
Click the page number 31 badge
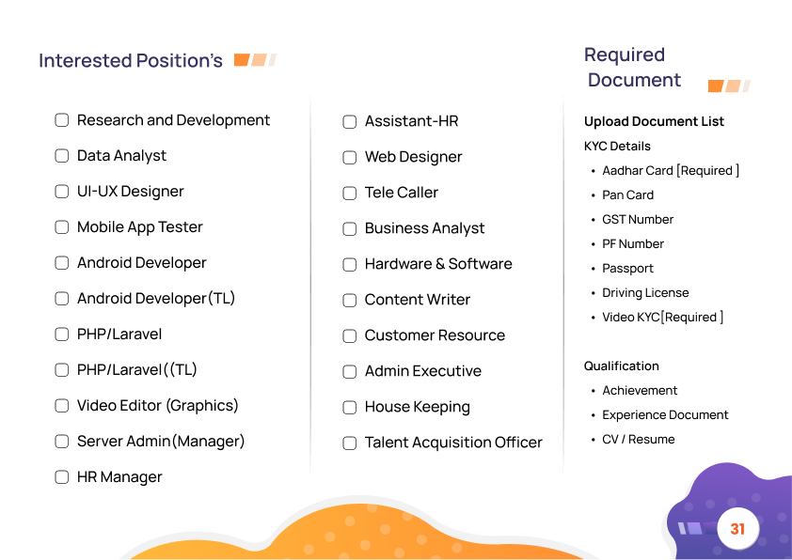737,529
